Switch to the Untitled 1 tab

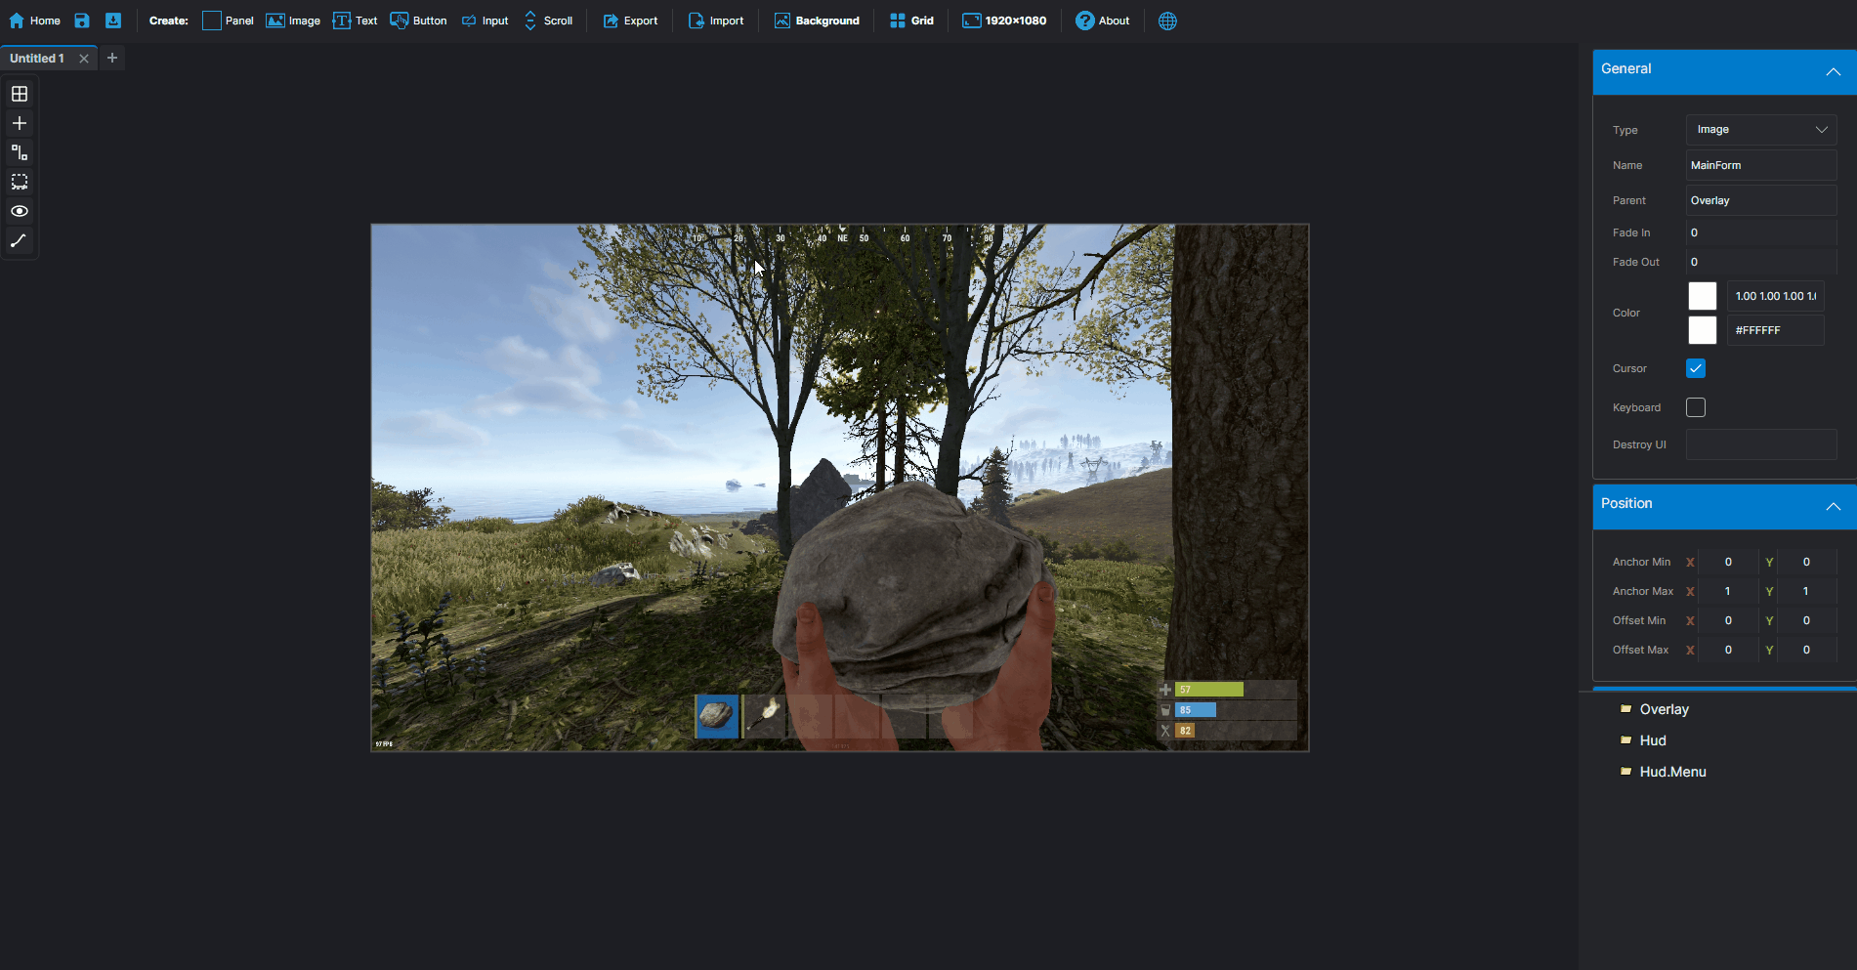[37, 59]
